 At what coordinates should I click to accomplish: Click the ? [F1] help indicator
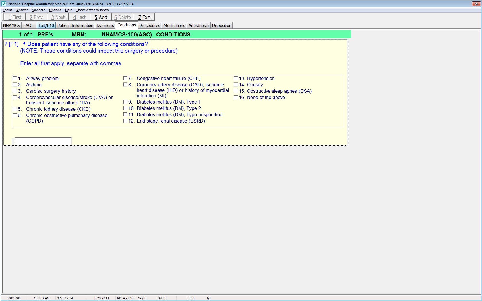pos(11,44)
